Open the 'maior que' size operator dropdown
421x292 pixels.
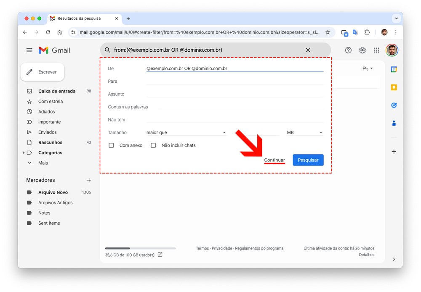(x=186, y=132)
